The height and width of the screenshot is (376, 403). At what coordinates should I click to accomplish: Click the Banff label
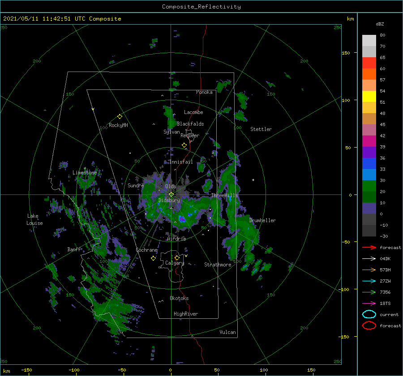click(x=74, y=249)
